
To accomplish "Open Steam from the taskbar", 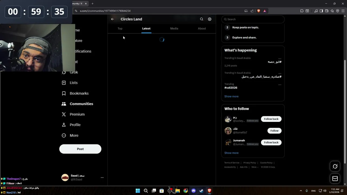I will 201,191.
